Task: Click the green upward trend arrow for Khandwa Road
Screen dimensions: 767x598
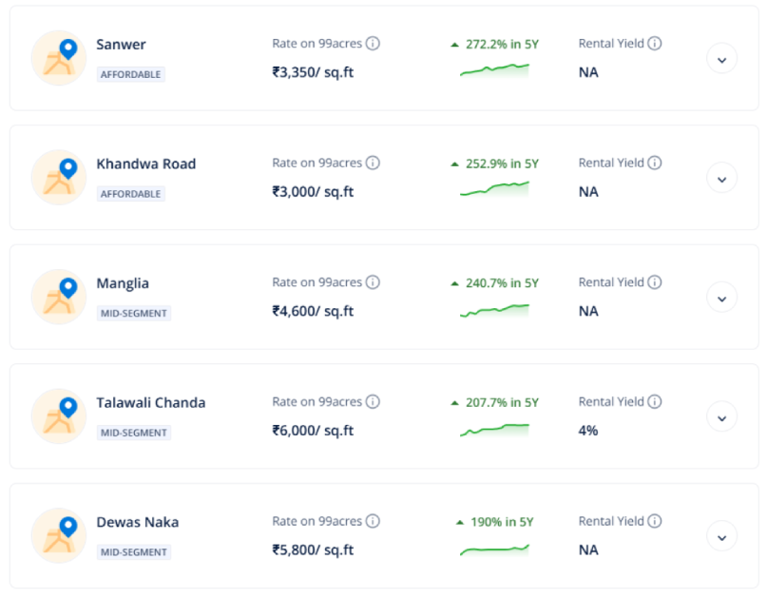Action: tap(456, 163)
